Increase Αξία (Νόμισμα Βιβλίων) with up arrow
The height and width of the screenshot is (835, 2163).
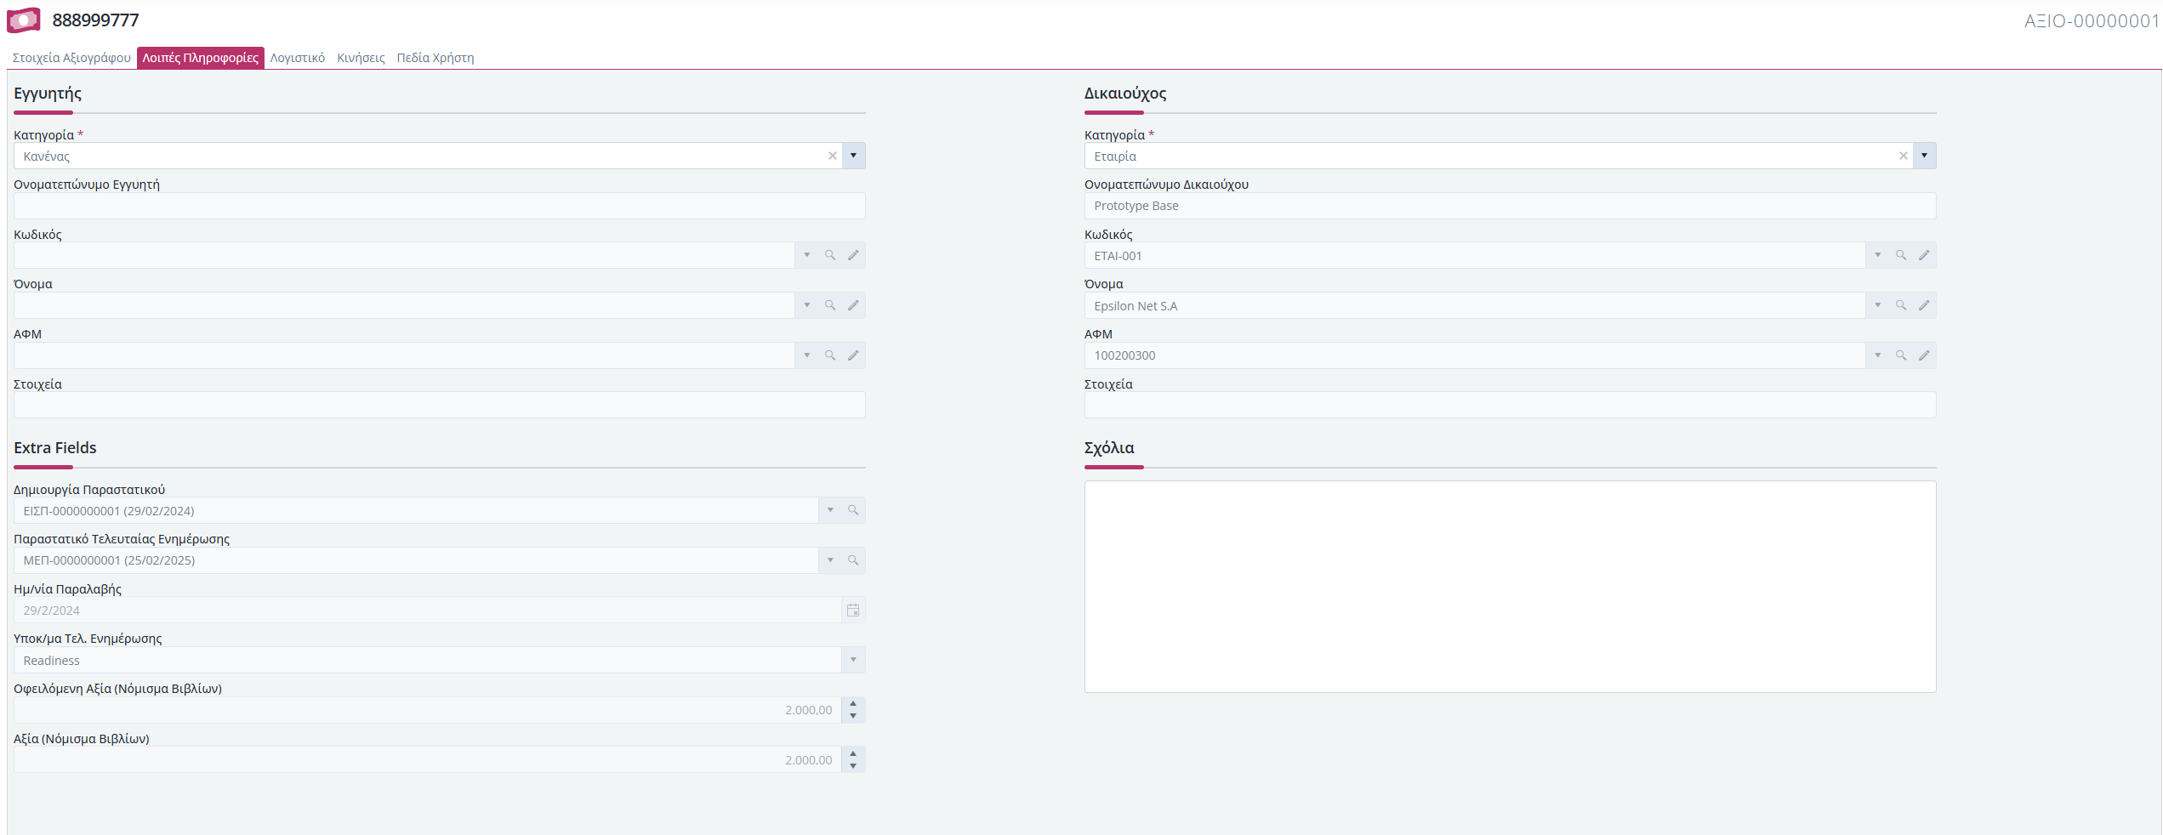click(x=853, y=754)
